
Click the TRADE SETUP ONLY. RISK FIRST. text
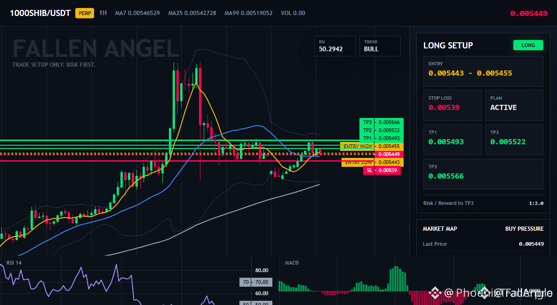(x=54, y=65)
